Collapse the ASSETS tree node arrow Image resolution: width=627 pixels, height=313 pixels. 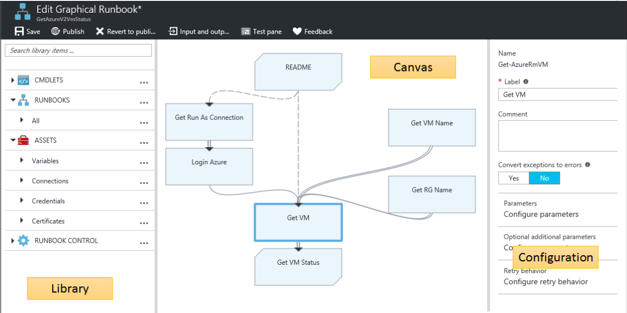[x=13, y=140]
